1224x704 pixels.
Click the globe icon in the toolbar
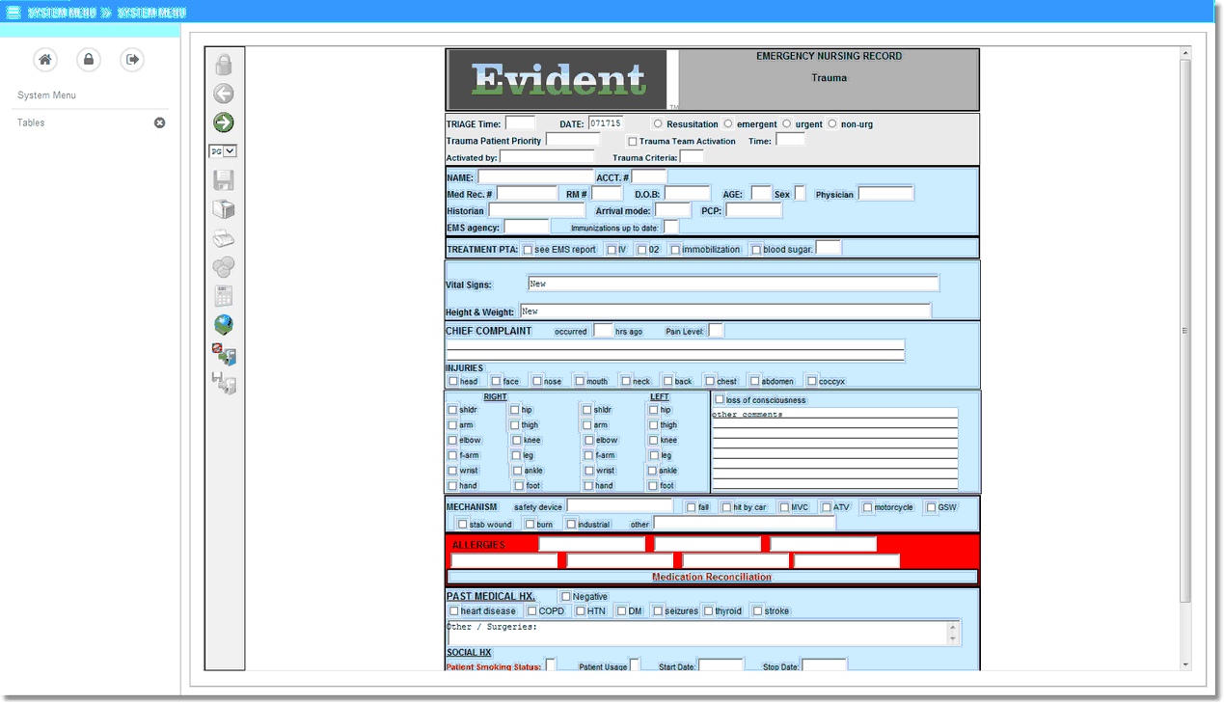pos(224,325)
